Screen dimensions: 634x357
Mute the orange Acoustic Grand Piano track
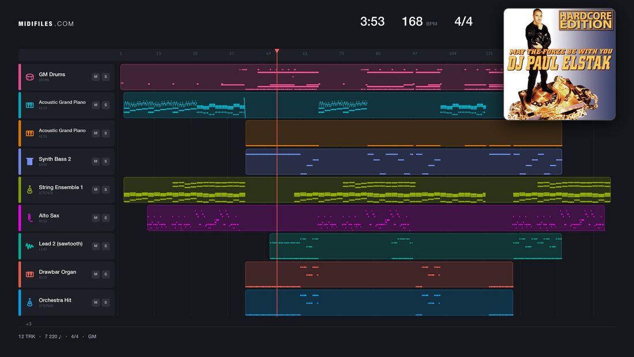tap(96, 133)
